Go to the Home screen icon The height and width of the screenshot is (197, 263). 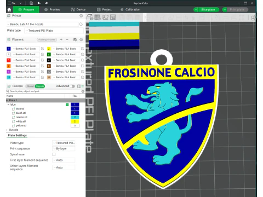(9, 9)
